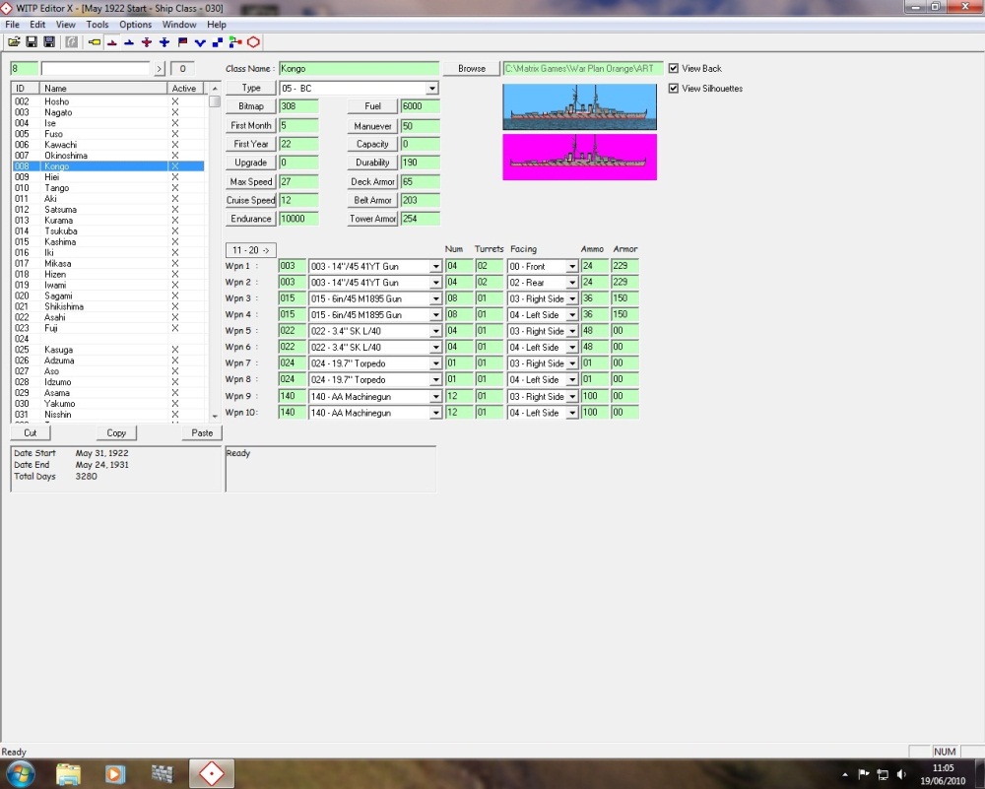Open the View menu
Screen dimensions: 985x789
click(x=66, y=25)
